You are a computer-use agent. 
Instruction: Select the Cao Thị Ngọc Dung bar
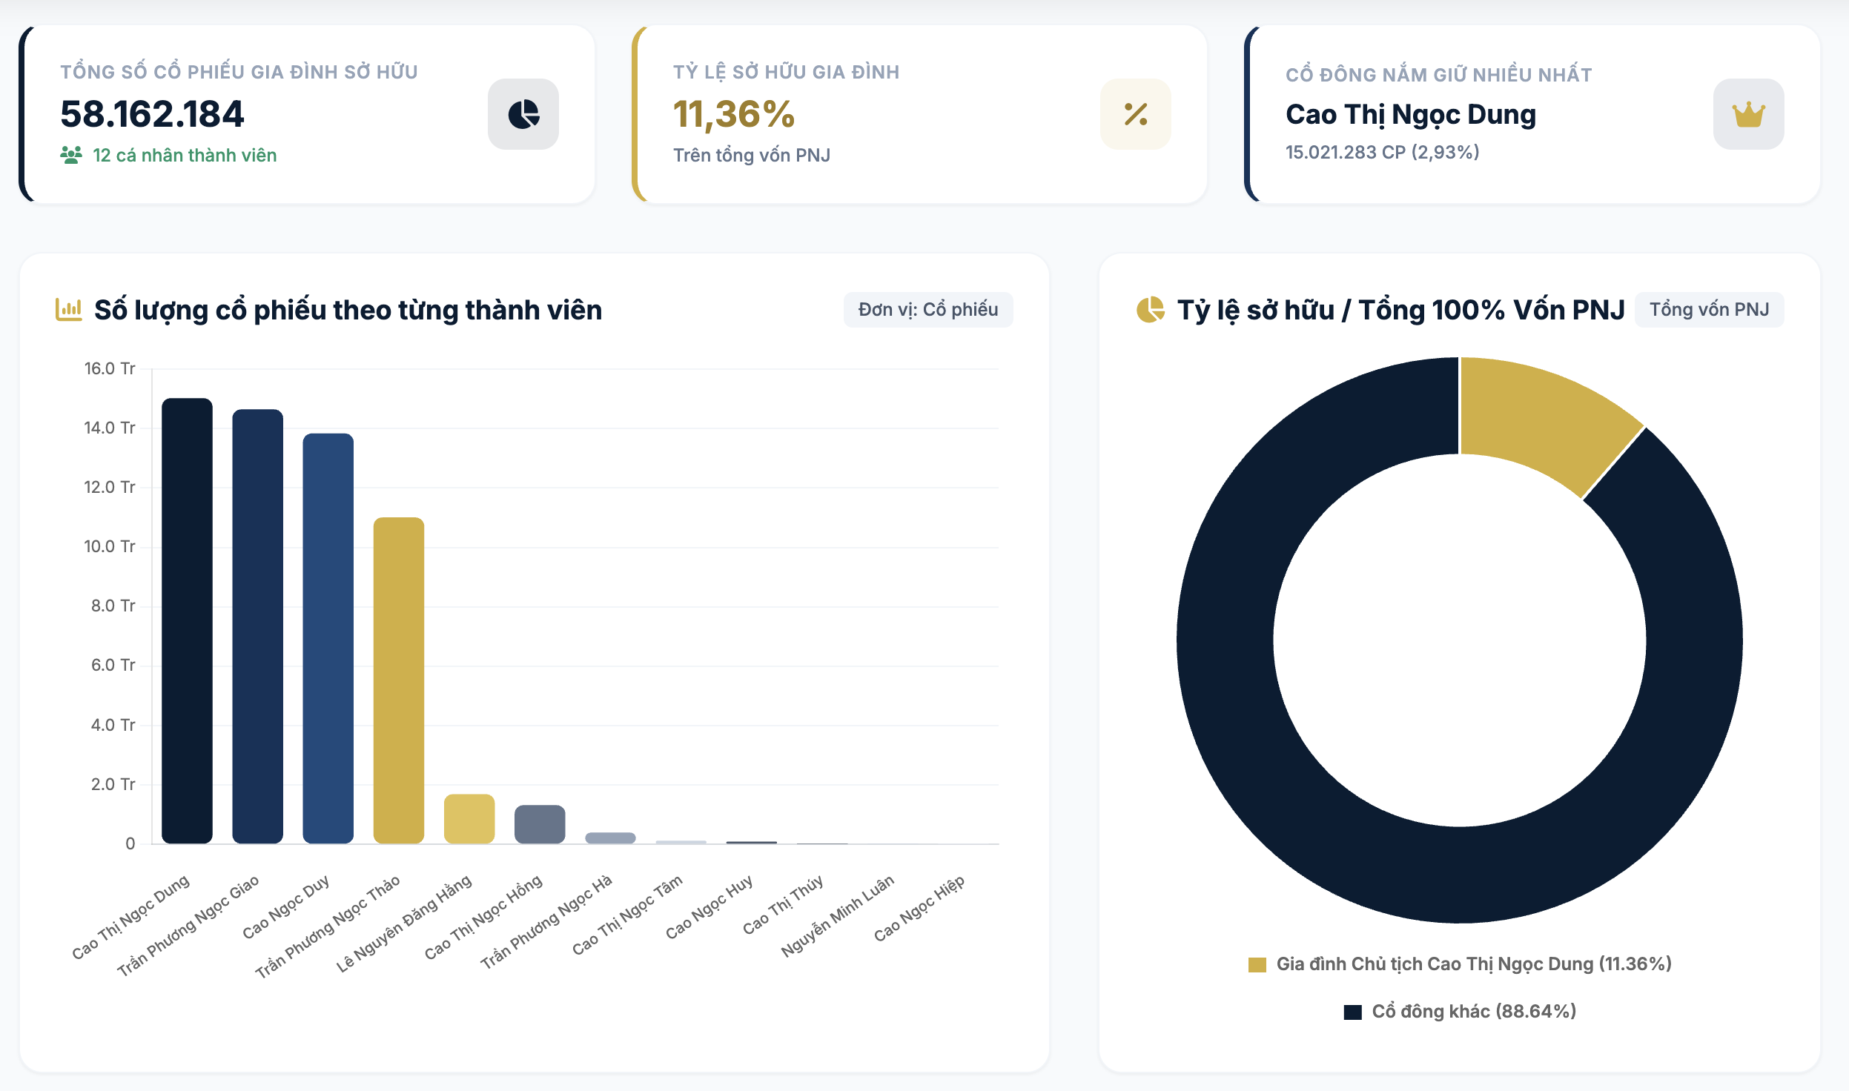(187, 621)
